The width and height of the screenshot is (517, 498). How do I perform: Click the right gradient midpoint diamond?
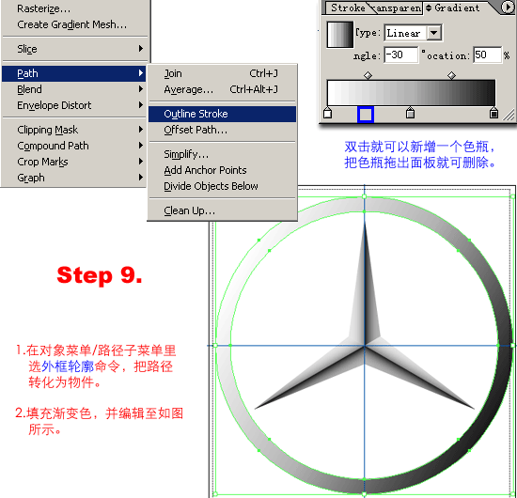(x=452, y=75)
